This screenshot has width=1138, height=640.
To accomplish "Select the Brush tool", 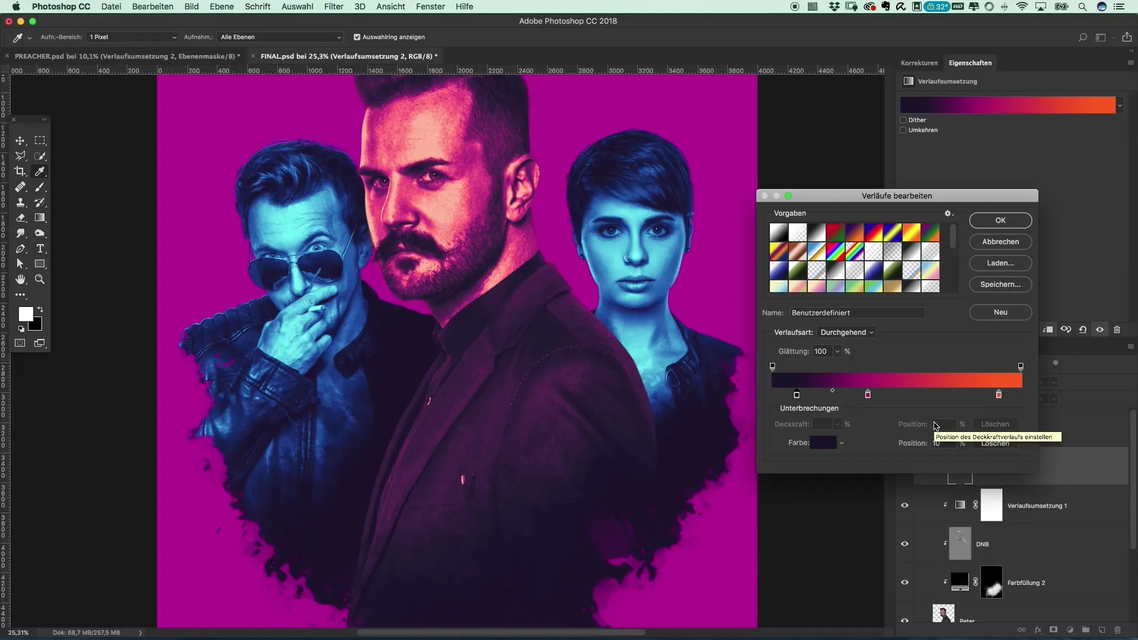I will 40,187.
